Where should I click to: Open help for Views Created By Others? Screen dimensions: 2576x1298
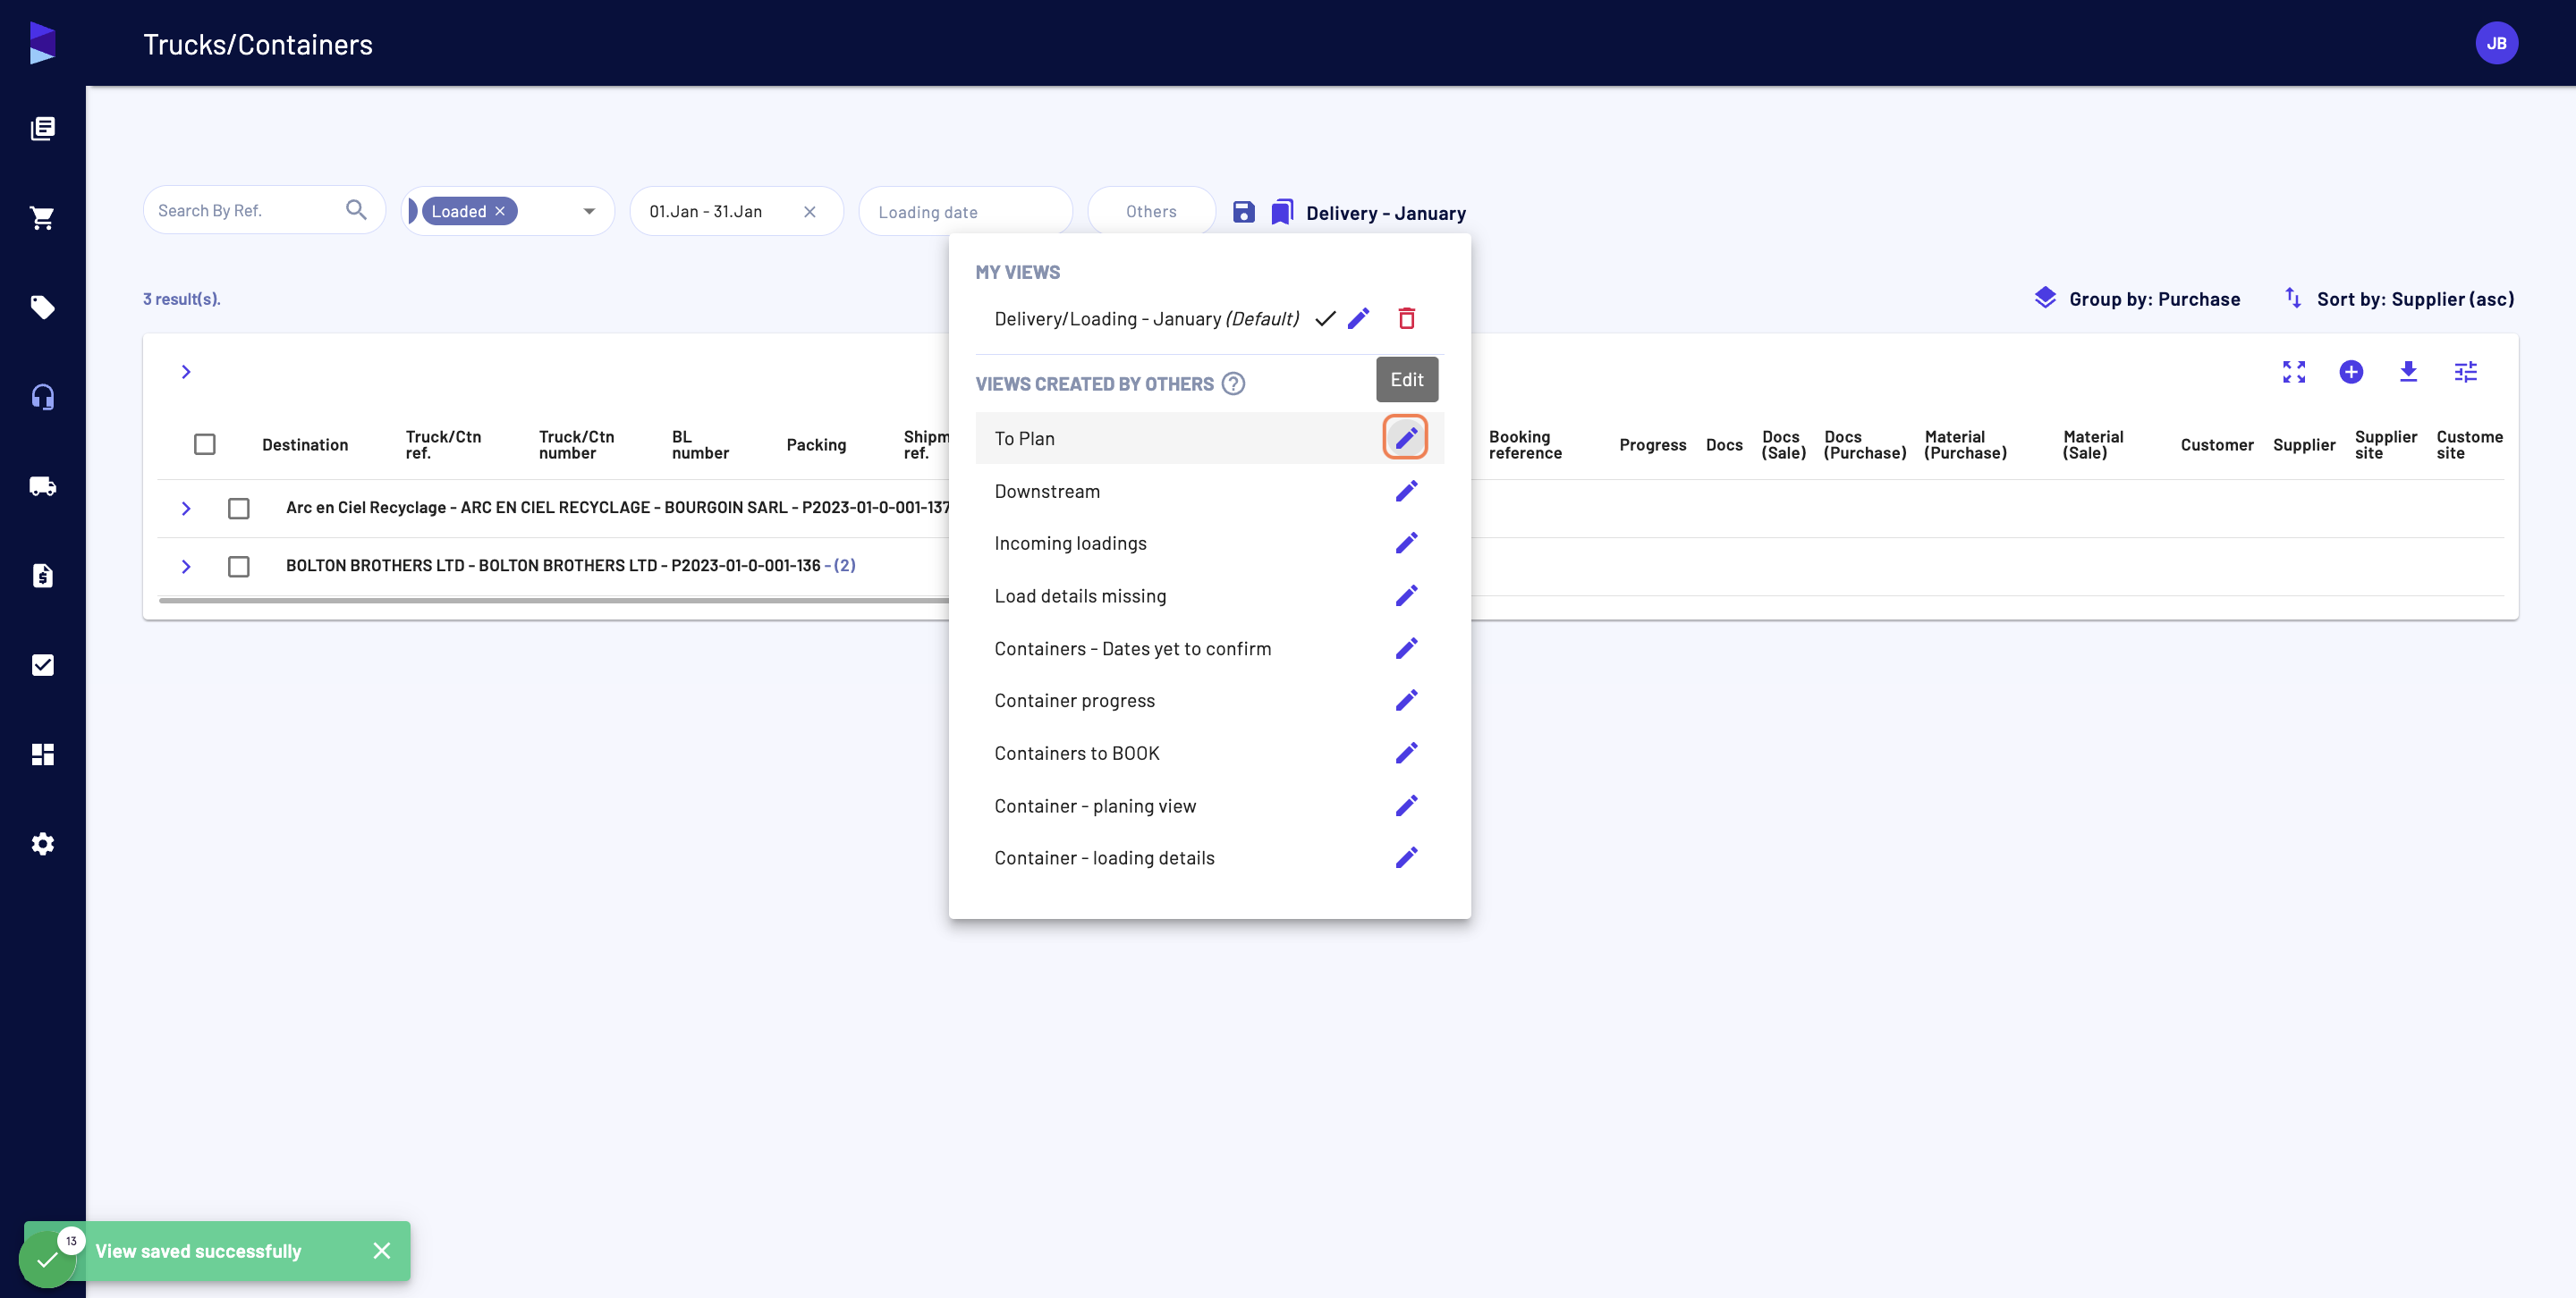point(1233,383)
